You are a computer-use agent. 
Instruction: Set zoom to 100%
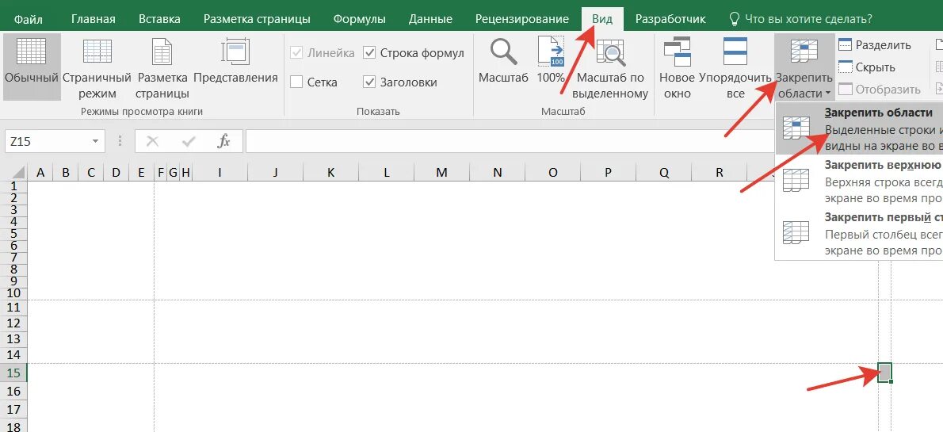(550, 60)
